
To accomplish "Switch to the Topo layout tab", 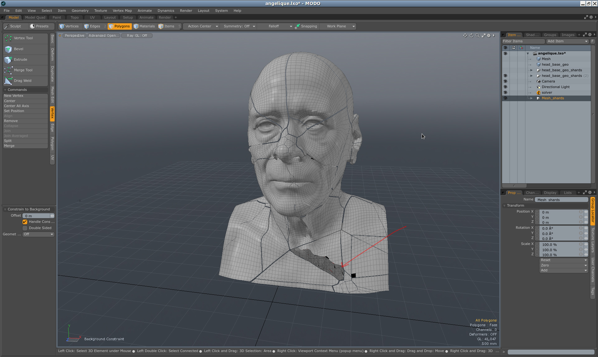I will tap(74, 18).
